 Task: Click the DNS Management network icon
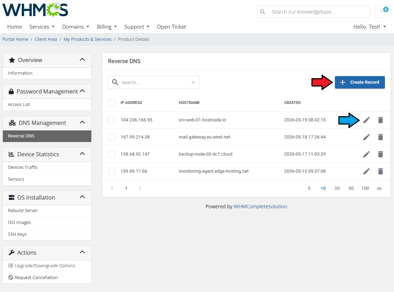point(12,123)
